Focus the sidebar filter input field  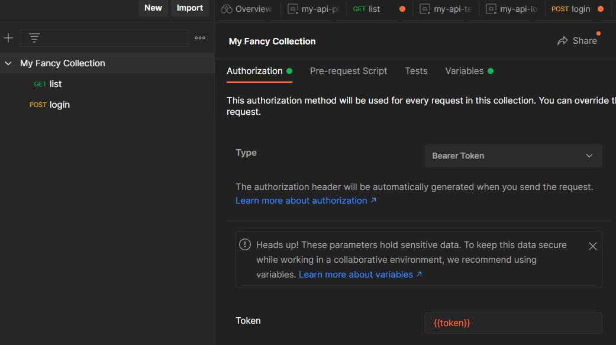coord(104,38)
